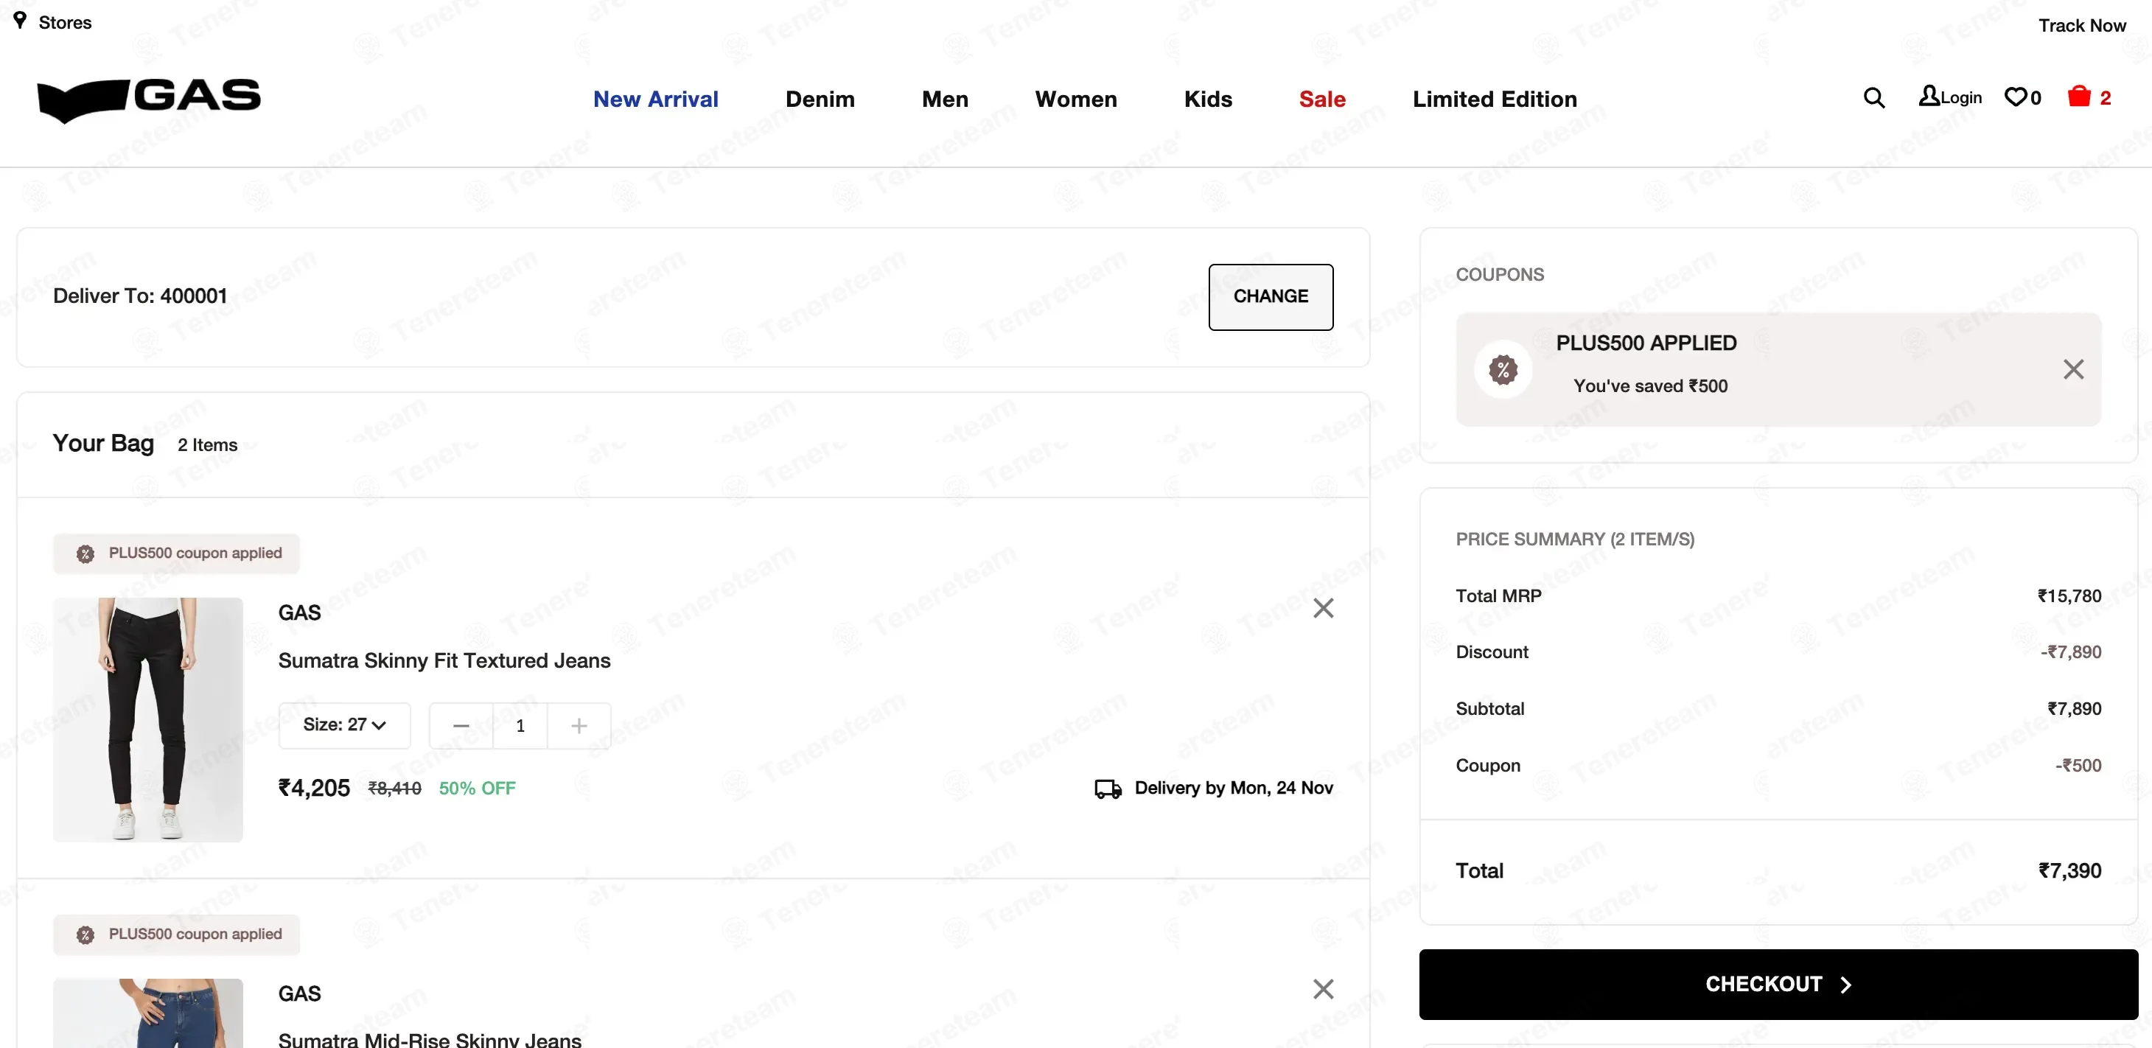Click the black jeans product thumbnail

point(148,719)
